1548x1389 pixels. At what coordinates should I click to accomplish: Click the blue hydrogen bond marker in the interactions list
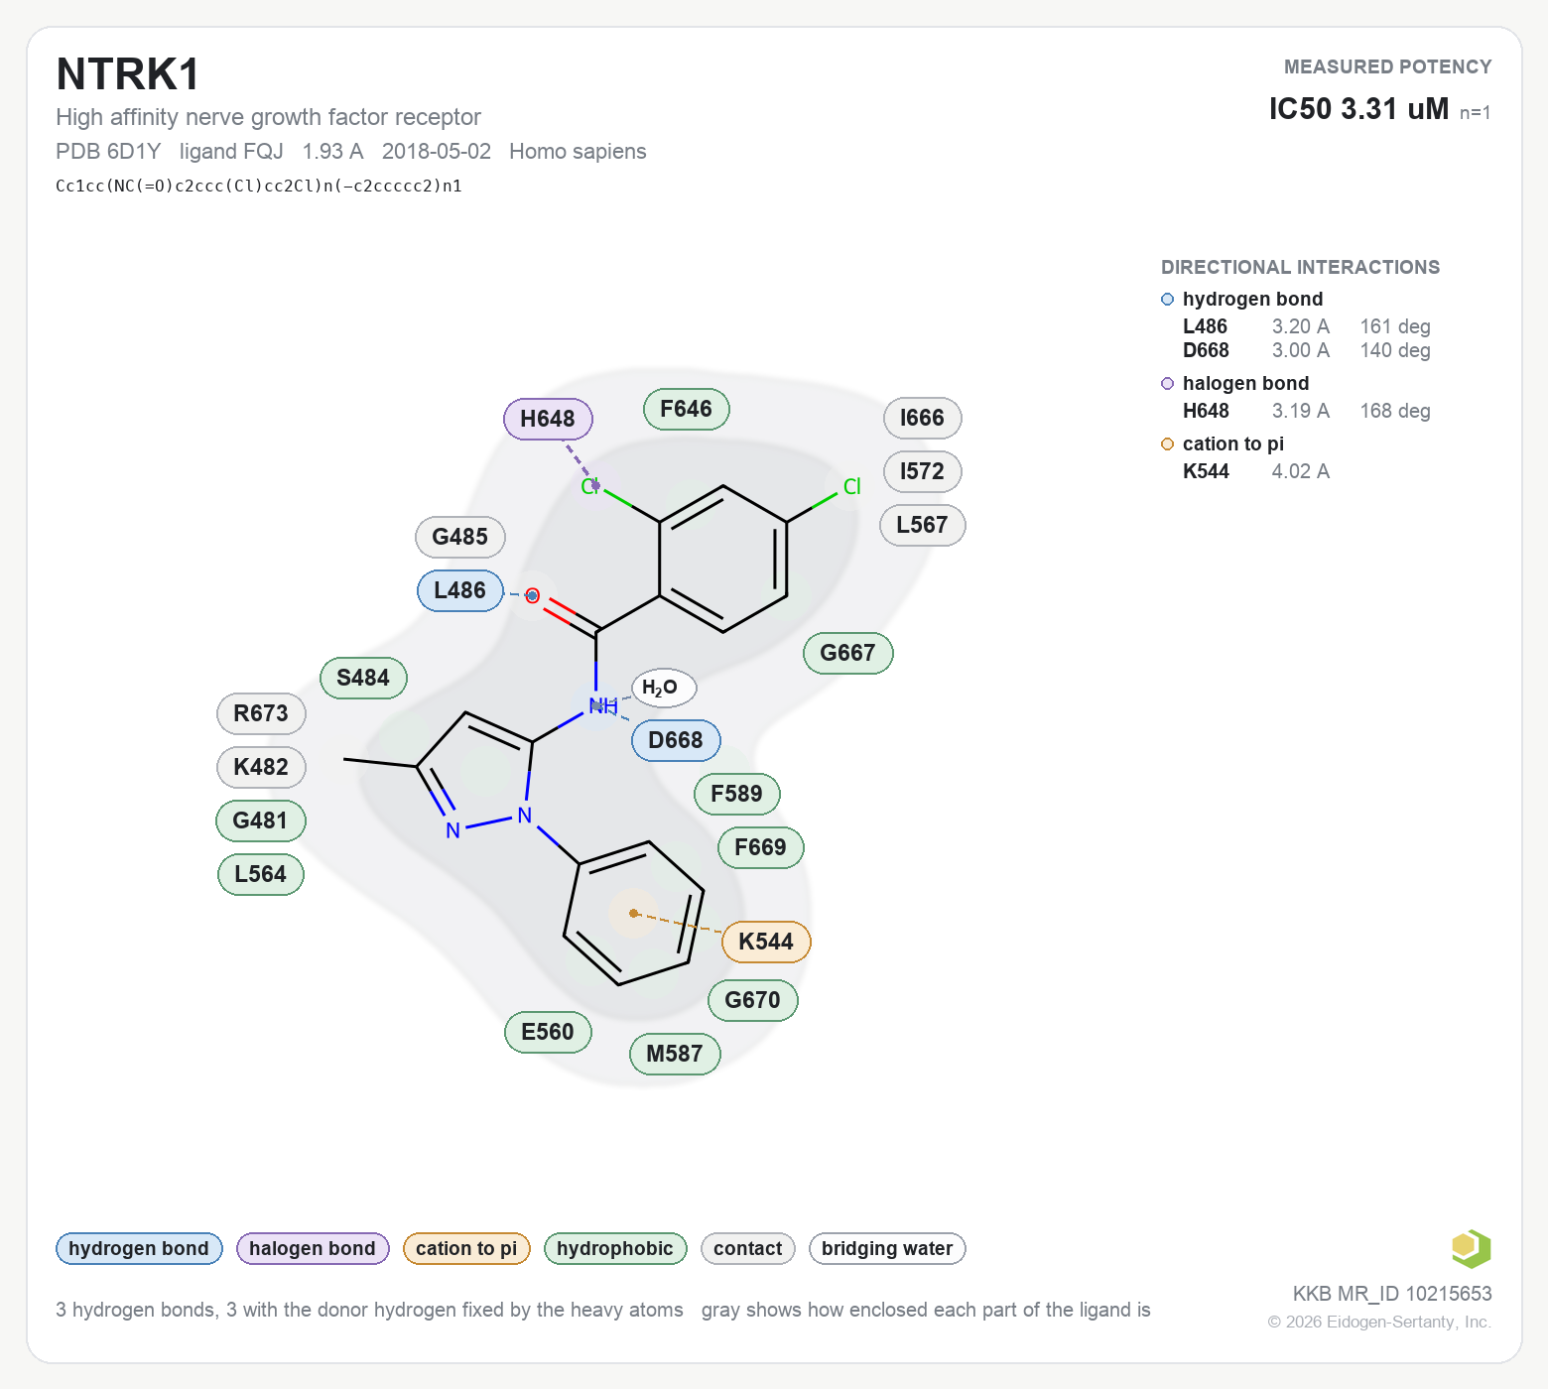point(1168,300)
